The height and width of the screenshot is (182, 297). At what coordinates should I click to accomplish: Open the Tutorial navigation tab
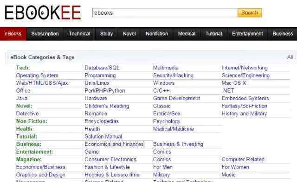[213, 34]
